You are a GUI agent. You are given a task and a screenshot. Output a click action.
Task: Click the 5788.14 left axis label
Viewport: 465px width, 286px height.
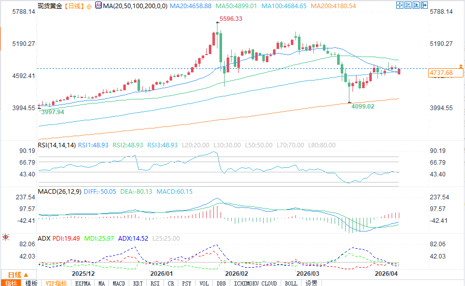24,12
